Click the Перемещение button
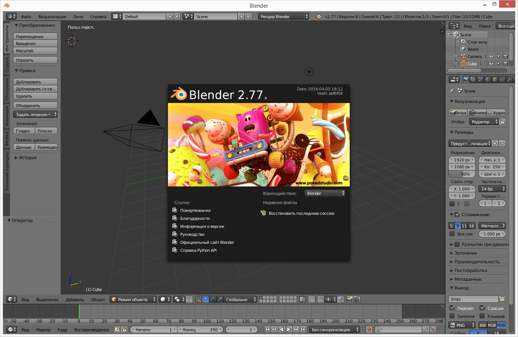Screen dimensions: 518x337 coord(35,36)
